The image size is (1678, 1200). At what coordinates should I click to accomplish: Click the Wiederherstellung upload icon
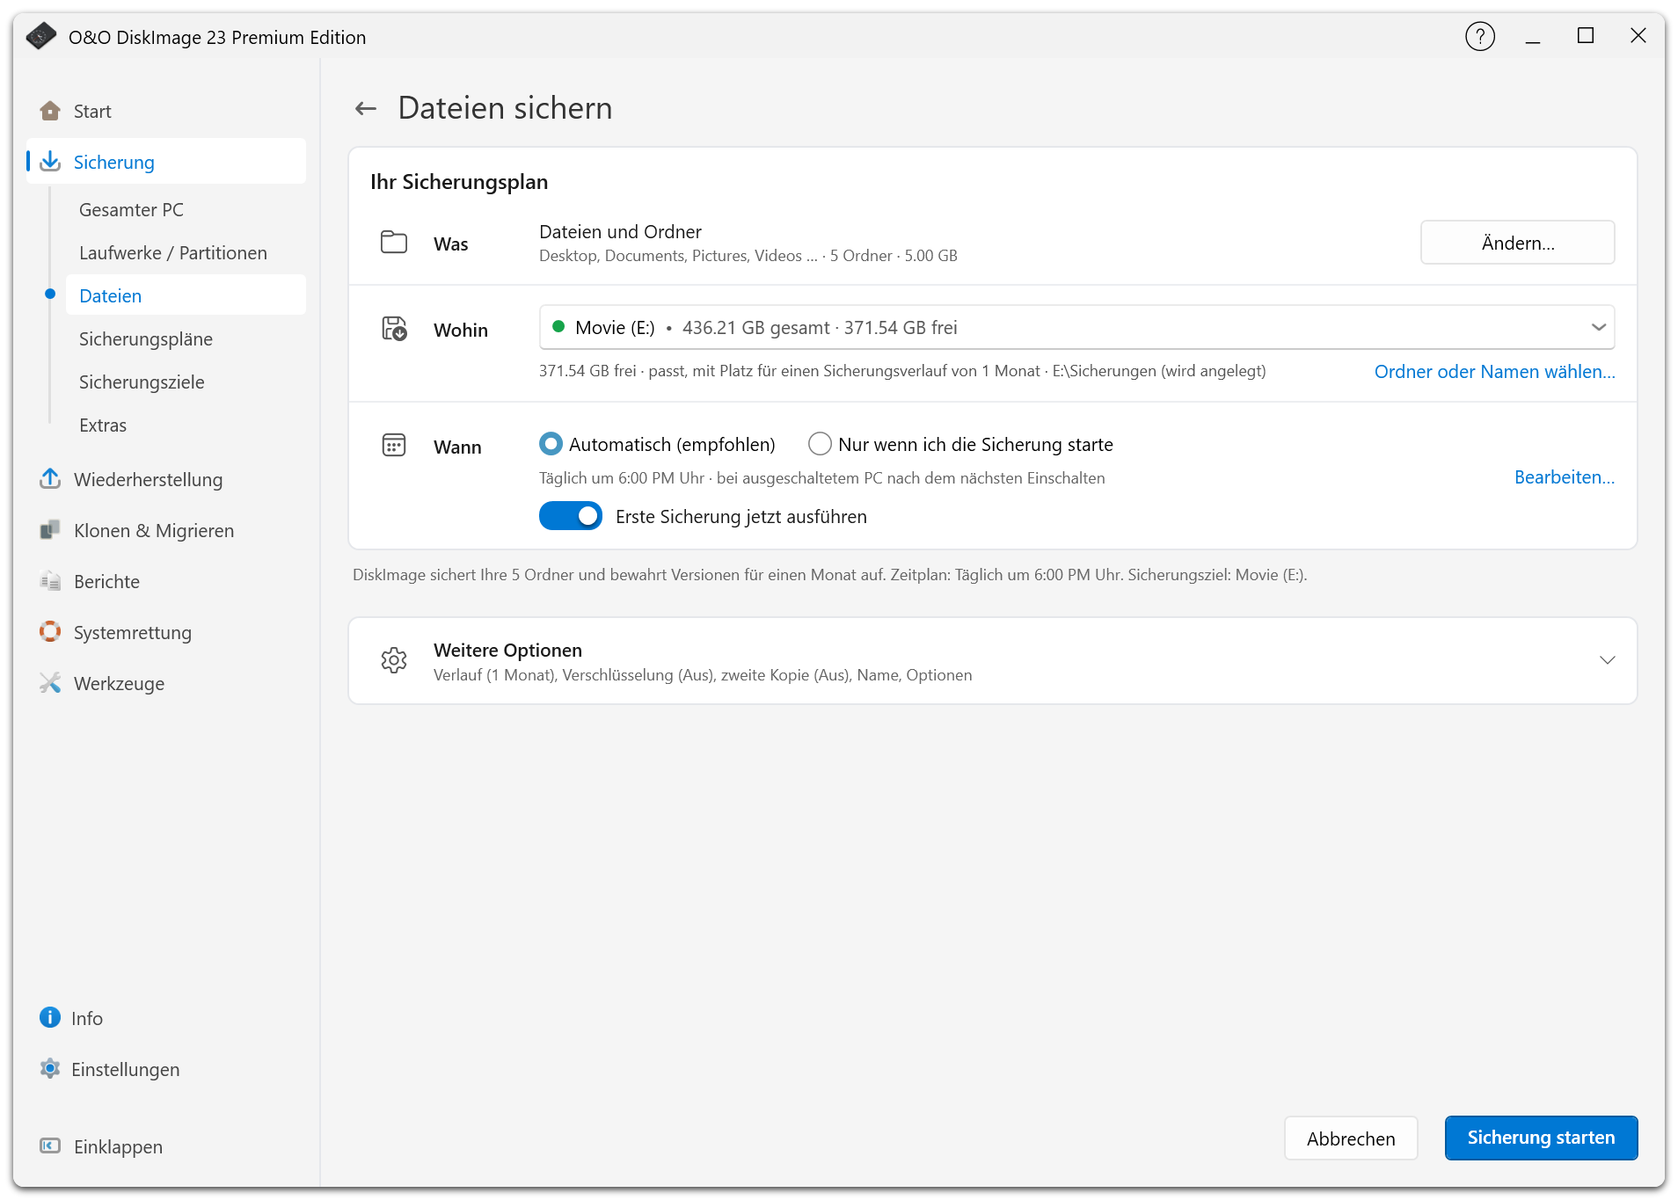click(50, 479)
